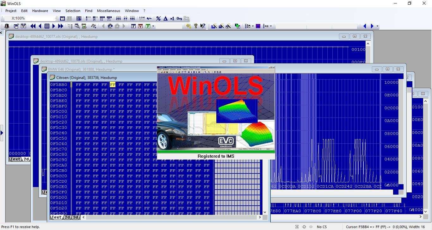Open the Find menu
432x230 pixels.
[x=89, y=11]
